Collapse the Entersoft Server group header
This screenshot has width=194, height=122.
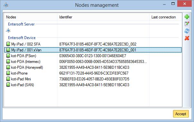21,24
